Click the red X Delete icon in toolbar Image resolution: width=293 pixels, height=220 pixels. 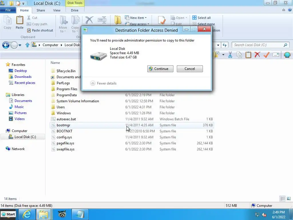(x=257, y=55)
